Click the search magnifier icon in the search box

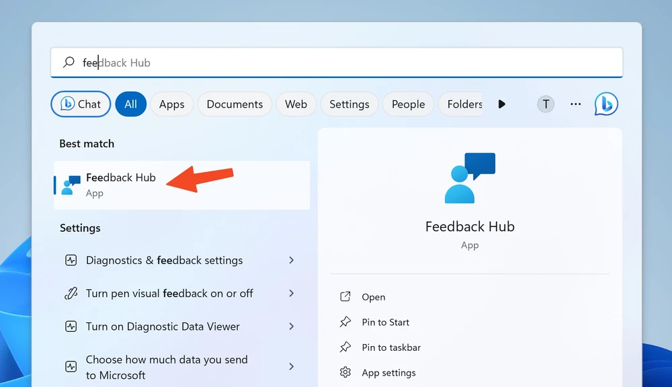tap(68, 62)
